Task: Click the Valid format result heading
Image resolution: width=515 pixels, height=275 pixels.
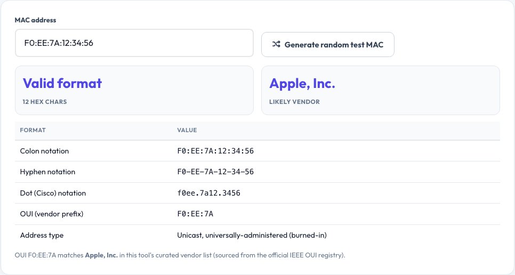Action: [x=62, y=83]
